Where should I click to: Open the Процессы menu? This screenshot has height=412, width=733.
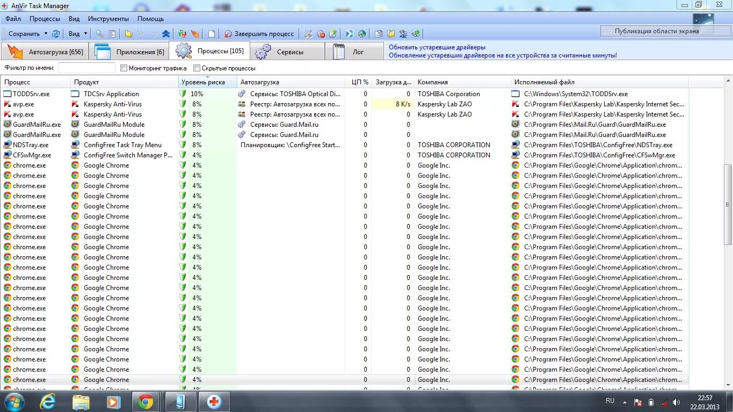(x=45, y=18)
